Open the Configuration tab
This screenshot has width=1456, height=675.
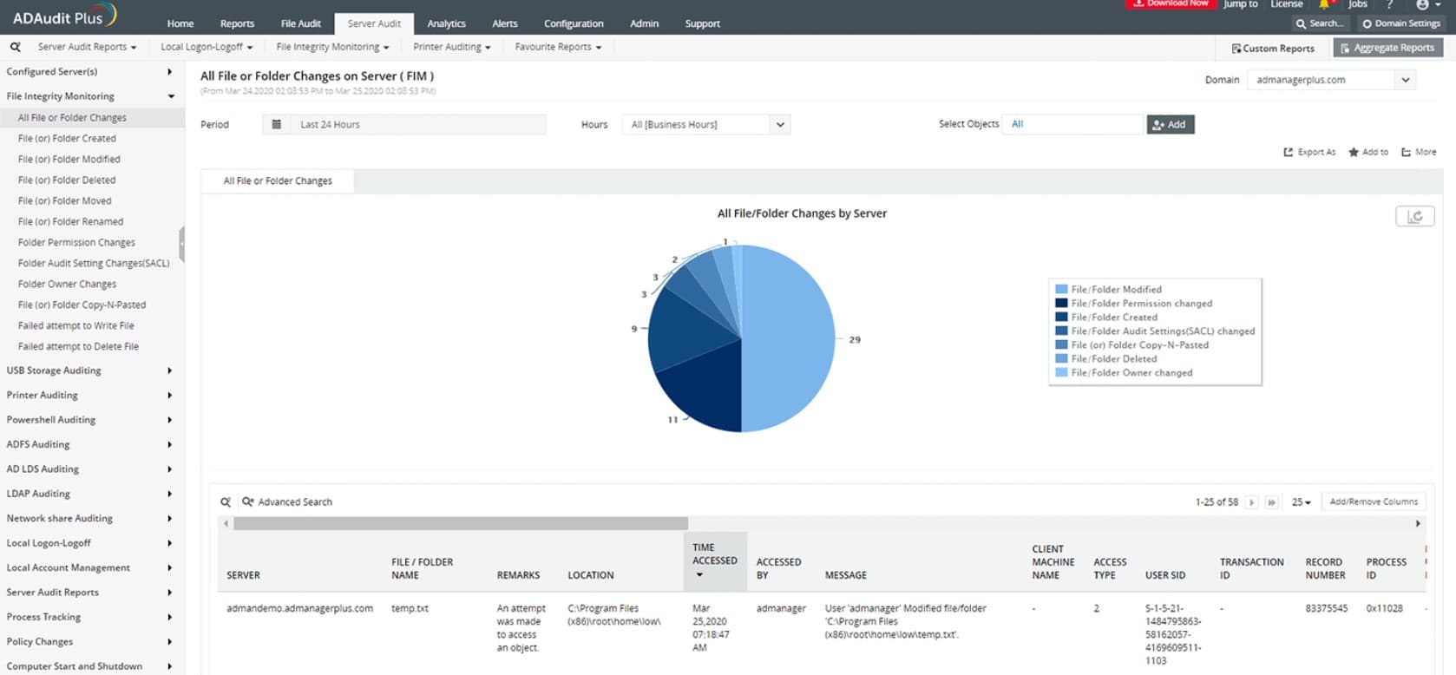[574, 23]
